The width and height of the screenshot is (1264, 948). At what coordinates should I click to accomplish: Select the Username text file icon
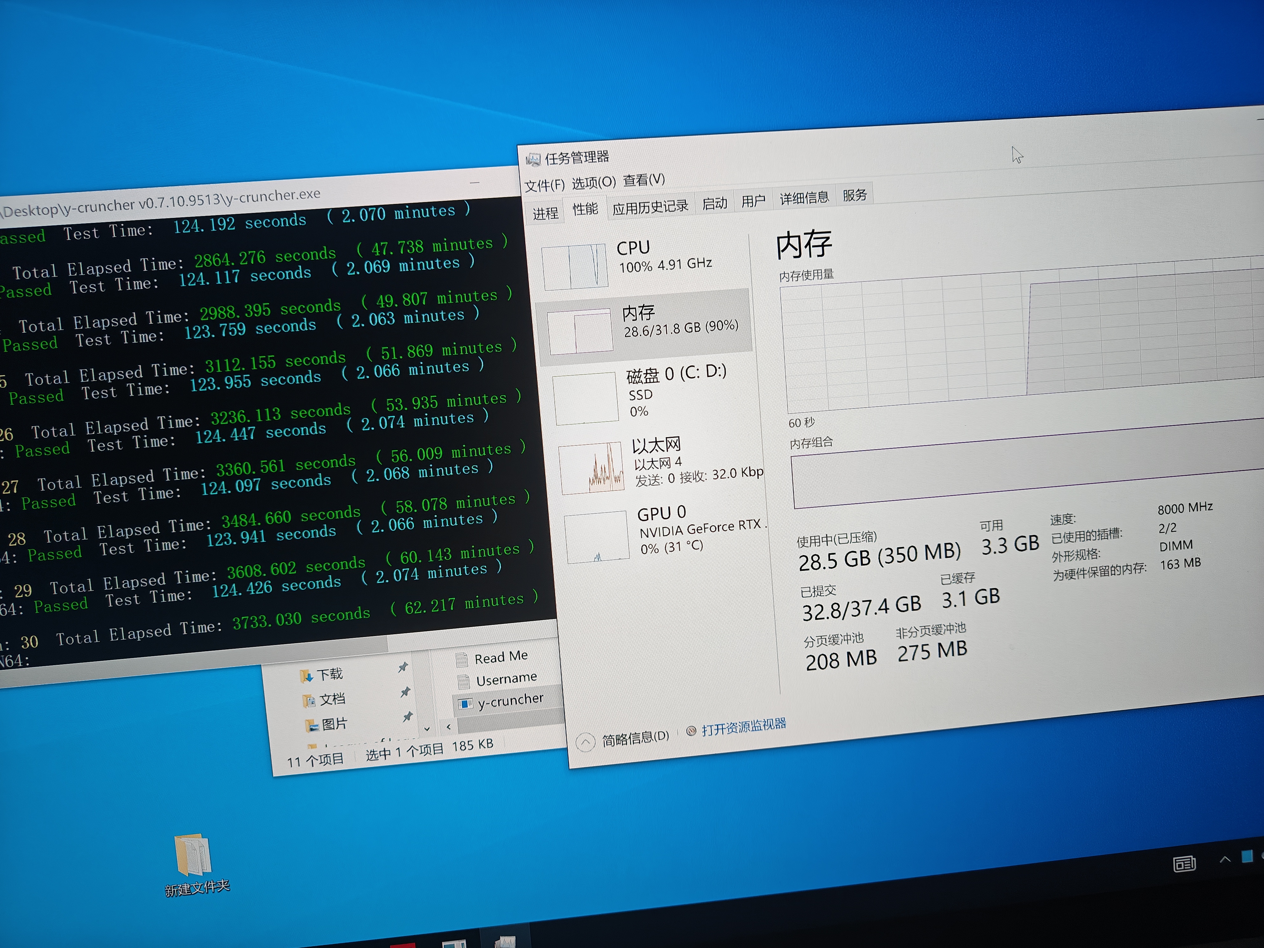pos(464,682)
